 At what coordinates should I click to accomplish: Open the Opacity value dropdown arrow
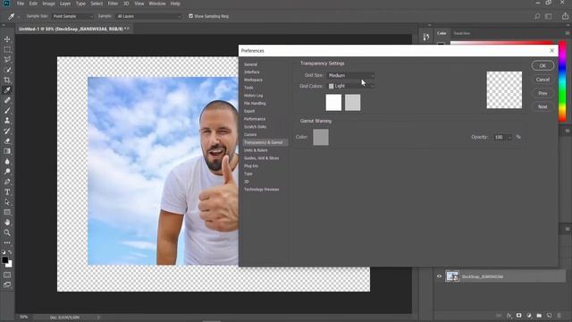coord(509,137)
